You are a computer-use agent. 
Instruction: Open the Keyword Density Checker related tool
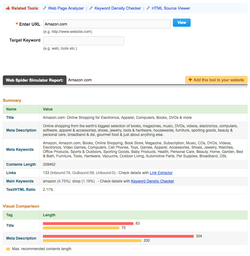click(x=118, y=8)
